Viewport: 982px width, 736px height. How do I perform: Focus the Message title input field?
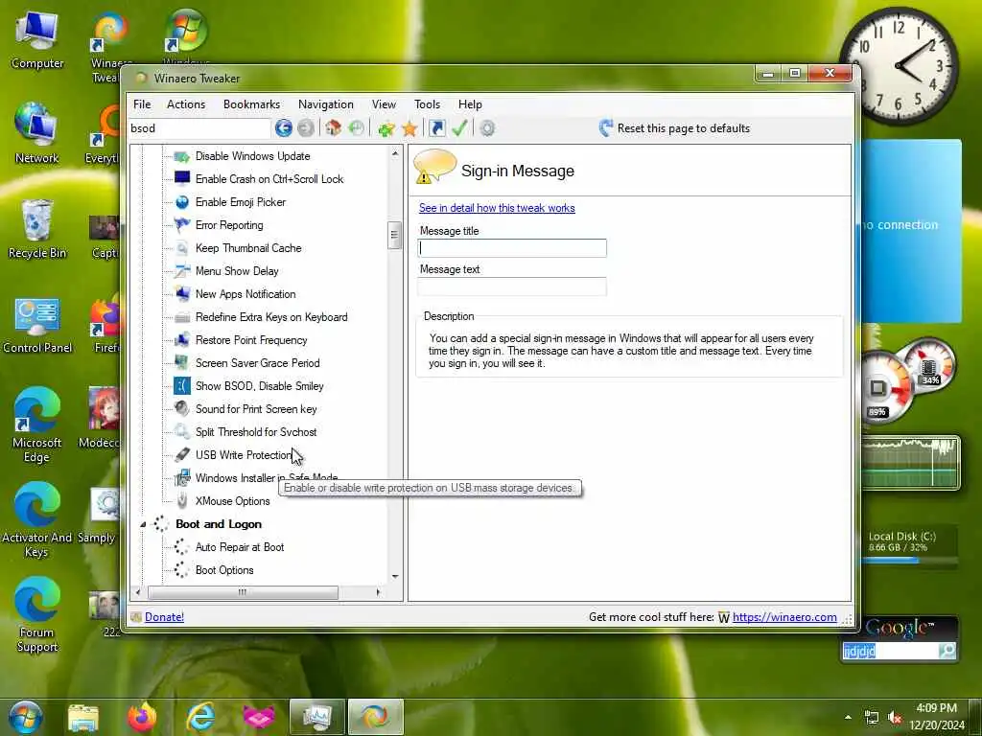coord(512,248)
